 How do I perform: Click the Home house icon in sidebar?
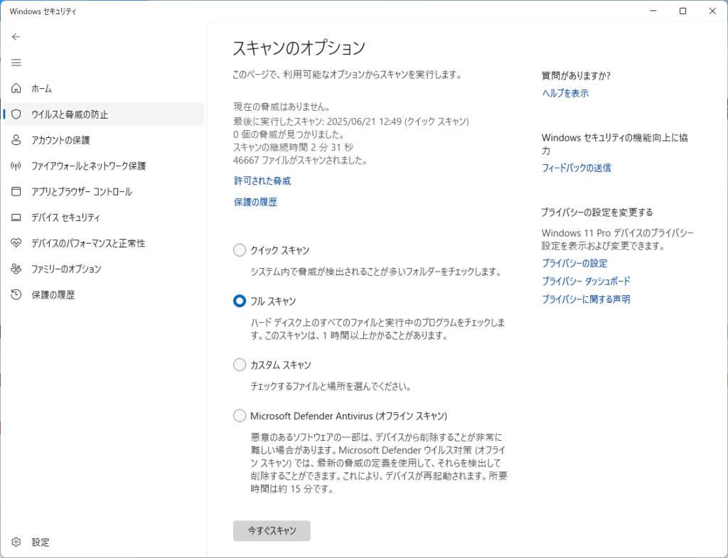point(16,89)
